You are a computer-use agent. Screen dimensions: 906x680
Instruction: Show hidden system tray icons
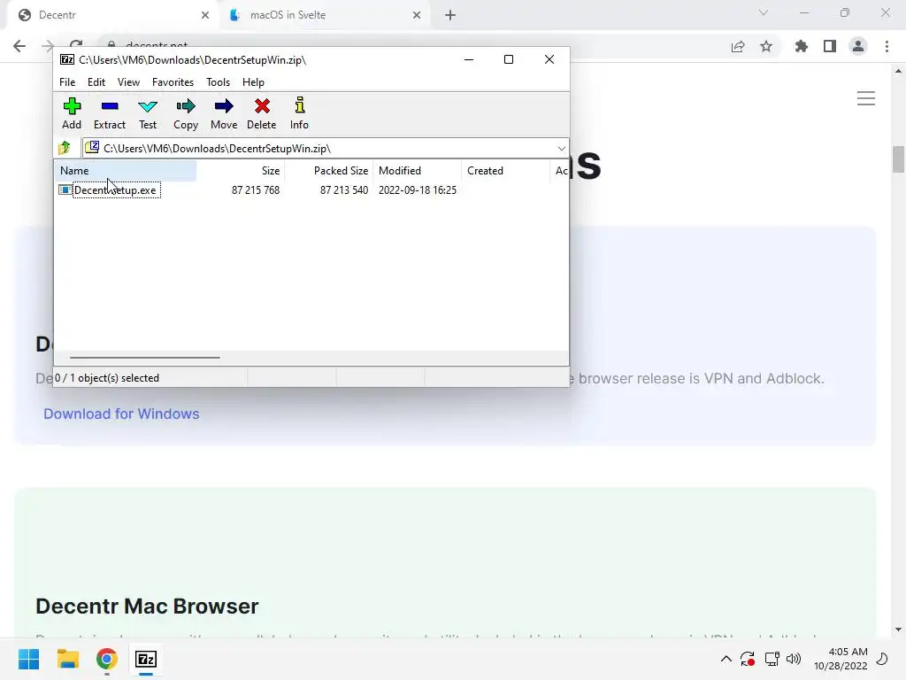tap(726, 659)
